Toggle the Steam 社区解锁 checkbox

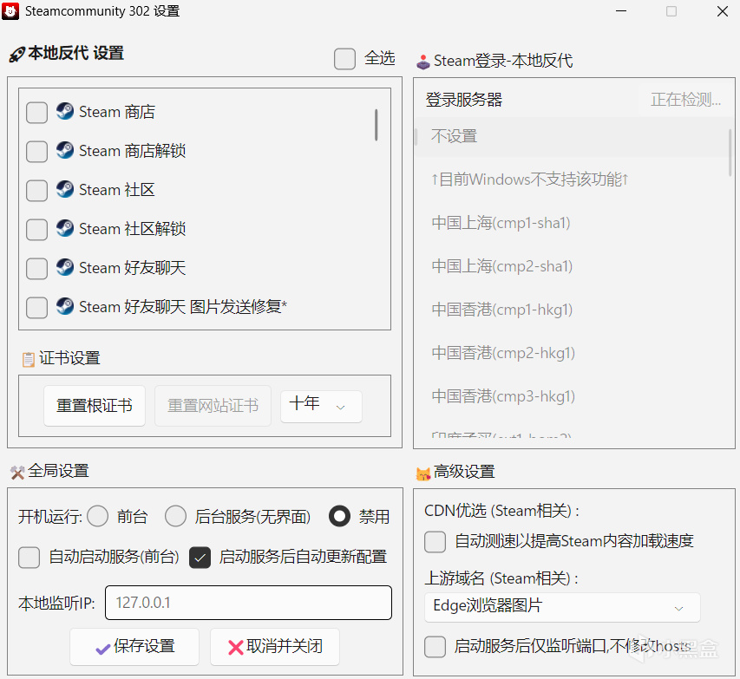click(x=36, y=229)
